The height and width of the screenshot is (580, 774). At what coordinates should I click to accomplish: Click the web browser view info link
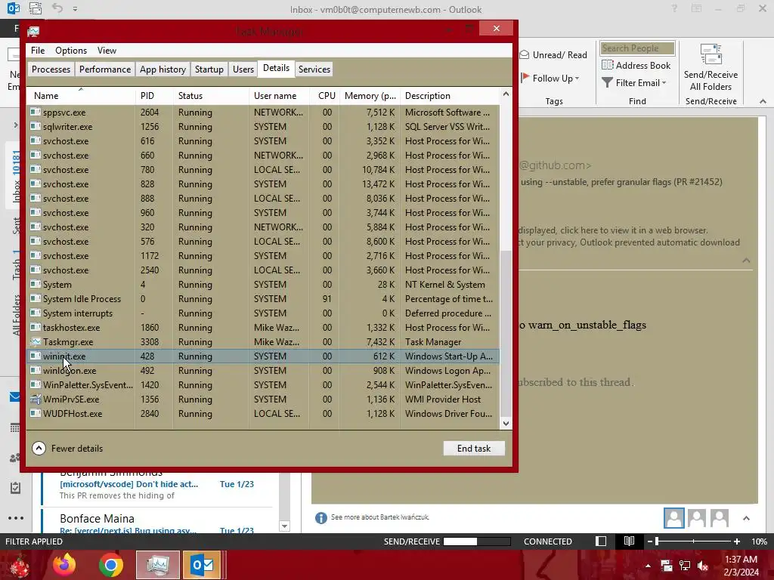click(x=613, y=230)
